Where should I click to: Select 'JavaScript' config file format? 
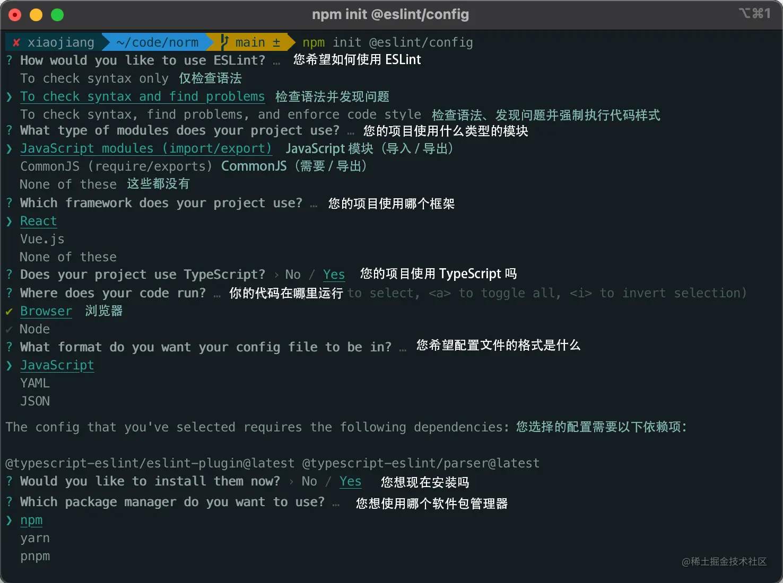(57, 365)
